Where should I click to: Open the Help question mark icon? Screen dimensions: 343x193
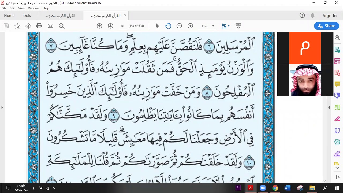click(302, 16)
